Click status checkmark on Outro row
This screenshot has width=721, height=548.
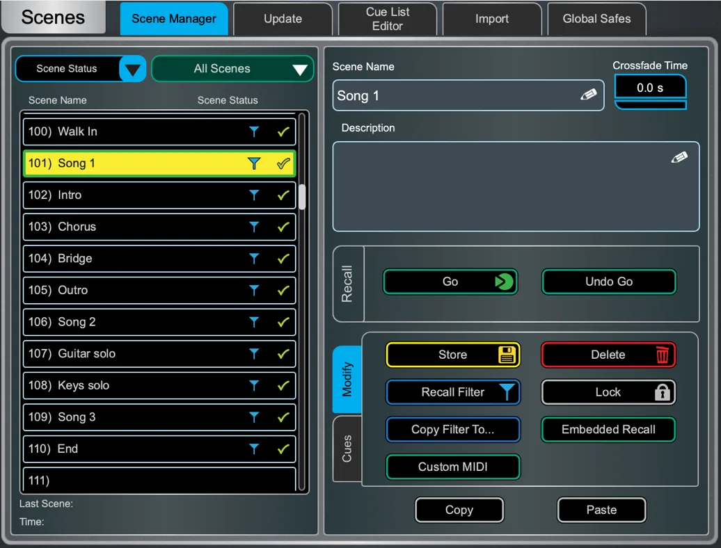click(x=283, y=290)
